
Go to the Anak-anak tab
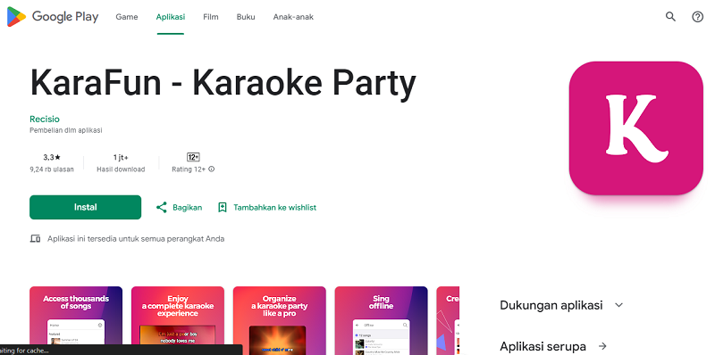[x=293, y=17]
